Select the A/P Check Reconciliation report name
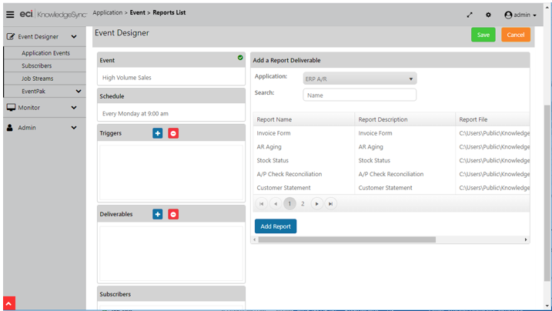Screen dimensions: 552x311 (x=289, y=174)
